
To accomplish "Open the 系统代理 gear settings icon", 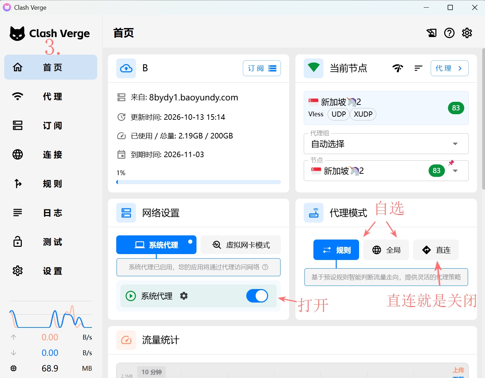I will 184,296.
